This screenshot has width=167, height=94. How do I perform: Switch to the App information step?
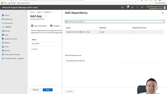coord(39,26)
